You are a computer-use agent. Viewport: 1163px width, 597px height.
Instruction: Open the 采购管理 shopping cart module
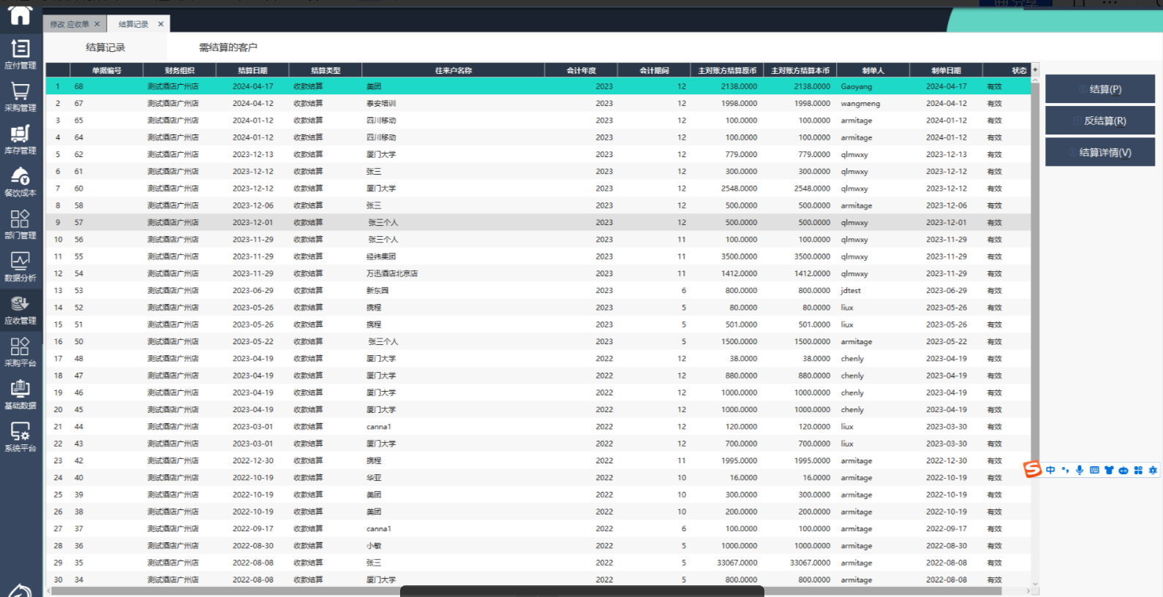click(20, 96)
